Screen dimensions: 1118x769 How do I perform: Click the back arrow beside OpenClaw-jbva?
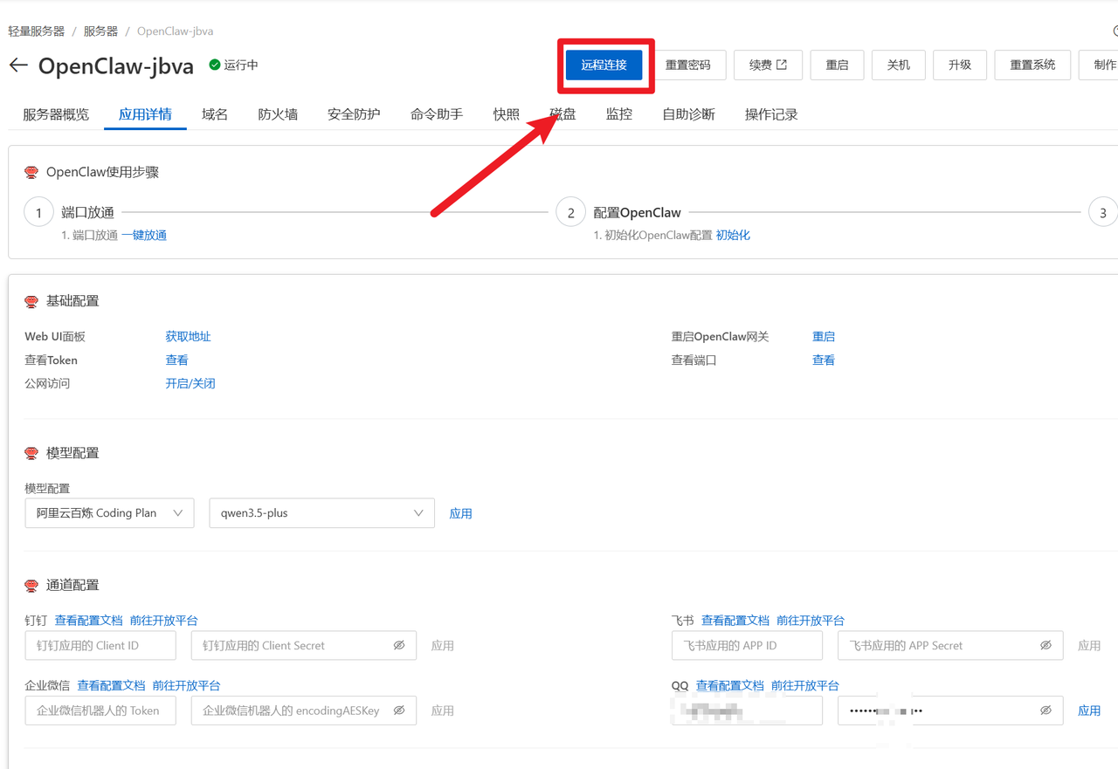18,65
